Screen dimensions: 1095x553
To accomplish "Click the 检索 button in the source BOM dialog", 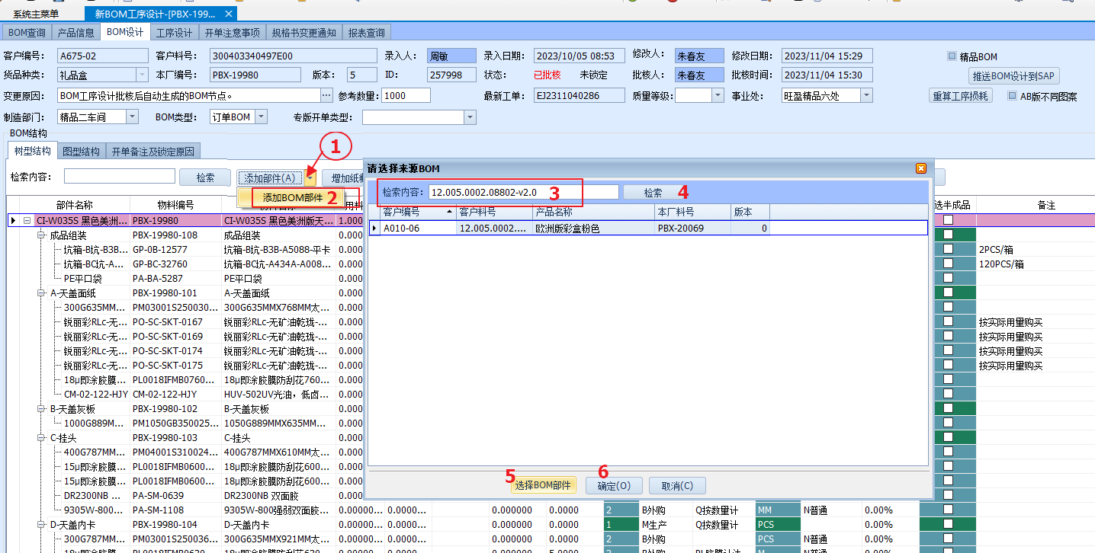I will coord(653,193).
